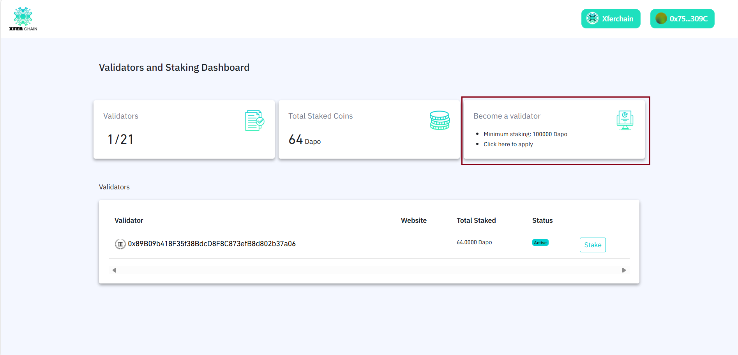Click the left arrow of the table scrollbar

pos(114,270)
